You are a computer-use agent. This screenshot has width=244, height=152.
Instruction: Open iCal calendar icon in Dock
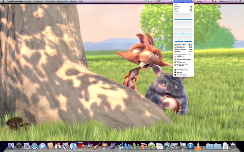coord(58,146)
